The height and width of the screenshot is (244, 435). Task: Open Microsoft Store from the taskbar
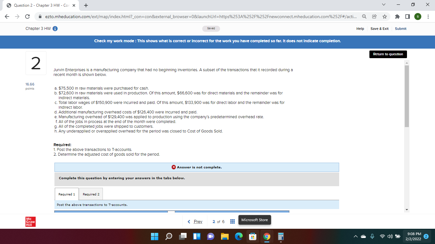tap(253, 236)
